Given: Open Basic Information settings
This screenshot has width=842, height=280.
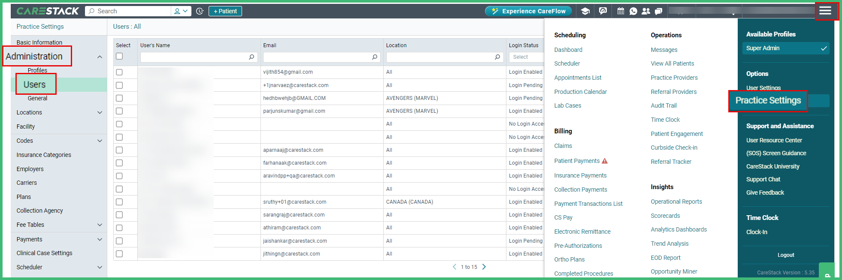Looking at the screenshot, I should click(x=39, y=42).
